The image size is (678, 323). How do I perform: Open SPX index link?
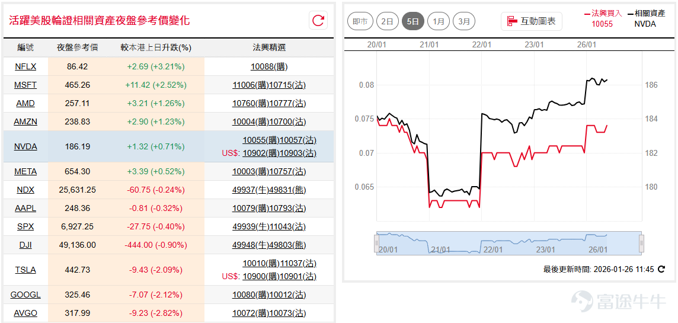click(25, 226)
